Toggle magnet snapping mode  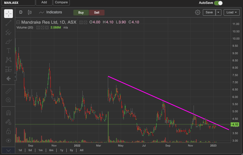8,113
